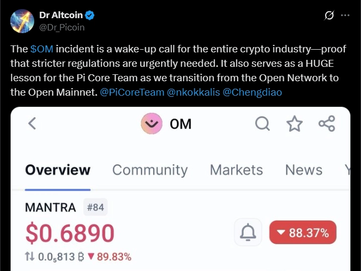Click the $OM cashtag link
Viewport: 361px width, 271px height.
pos(42,49)
